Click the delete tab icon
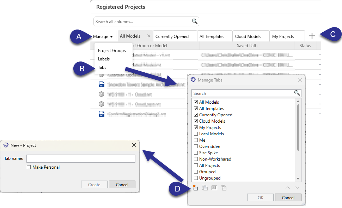The width and height of the screenshot is (342, 208). 224,188
